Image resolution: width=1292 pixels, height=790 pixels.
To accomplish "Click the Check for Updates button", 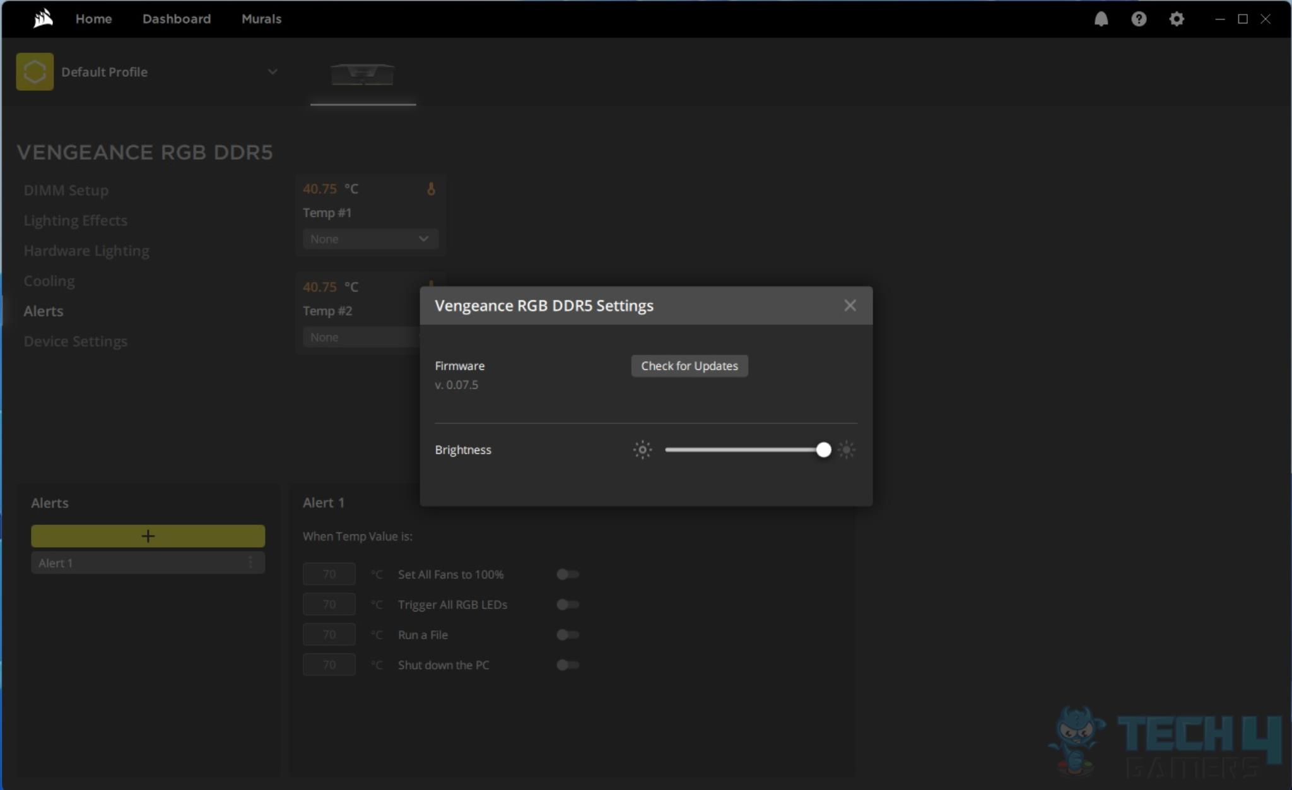I will [690, 366].
